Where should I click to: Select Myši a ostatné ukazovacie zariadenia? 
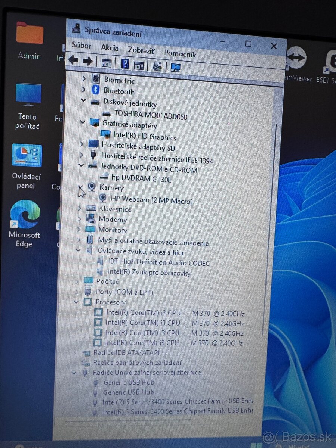click(153, 242)
